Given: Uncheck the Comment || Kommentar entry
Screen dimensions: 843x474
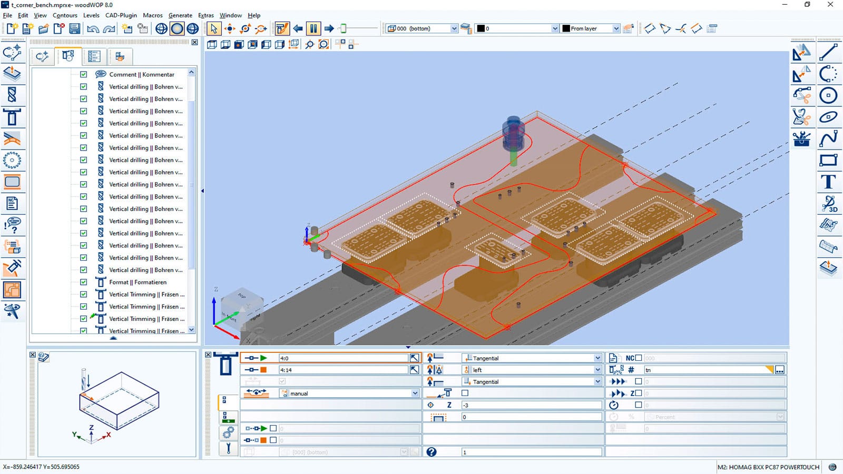Looking at the screenshot, I should coord(83,74).
